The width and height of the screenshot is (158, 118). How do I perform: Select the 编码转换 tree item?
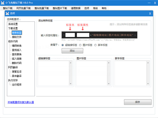[17, 46]
